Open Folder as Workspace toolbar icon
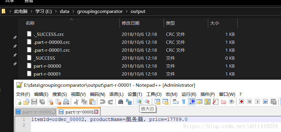 (x=223, y=102)
